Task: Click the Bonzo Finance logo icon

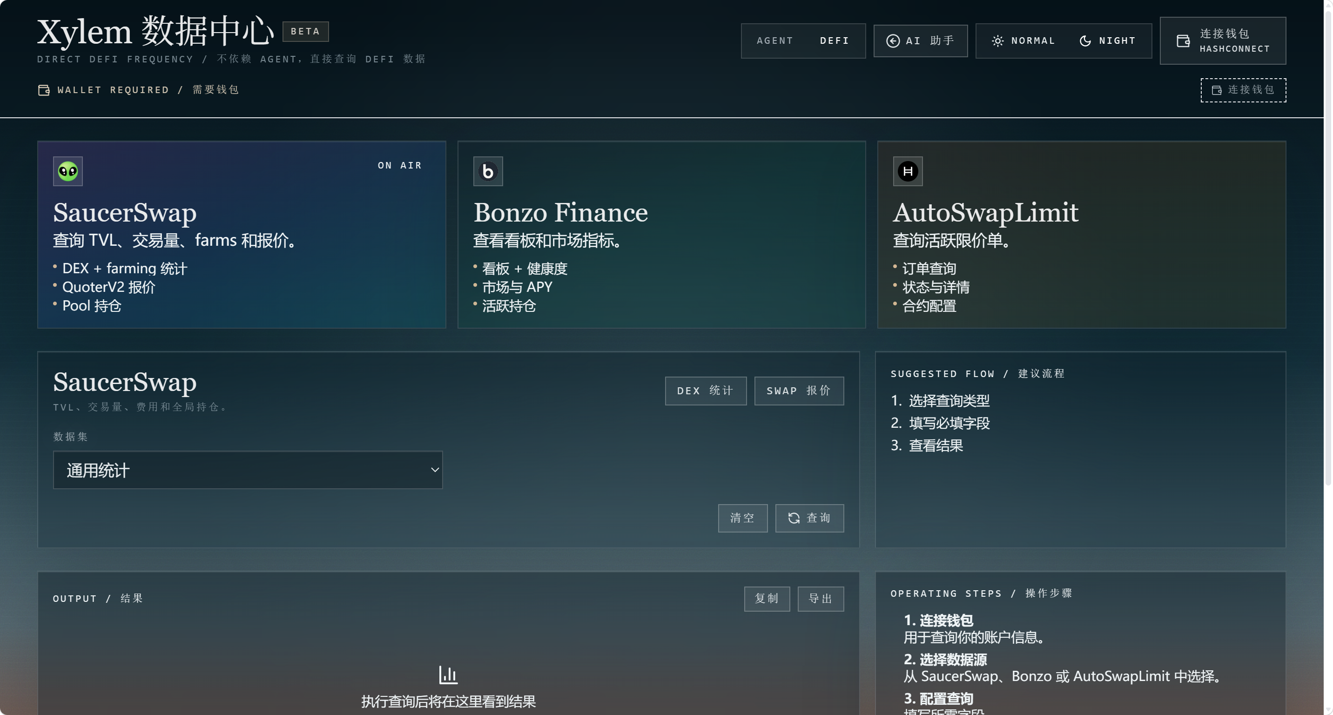Action: pos(488,171)
